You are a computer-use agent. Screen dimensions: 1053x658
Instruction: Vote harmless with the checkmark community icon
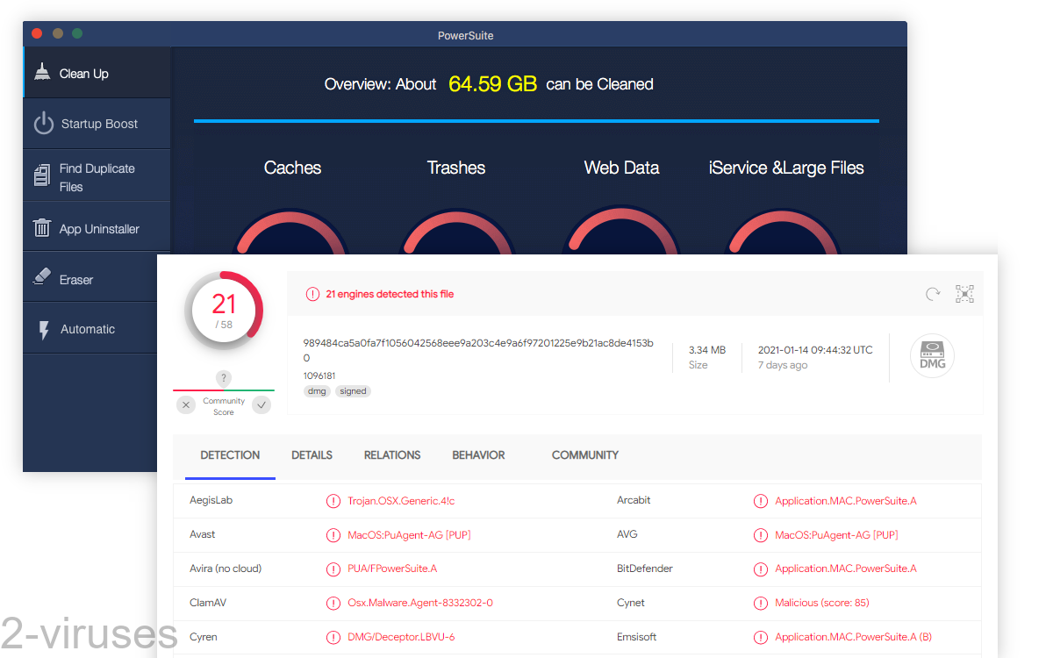click(x=261, y=404)
